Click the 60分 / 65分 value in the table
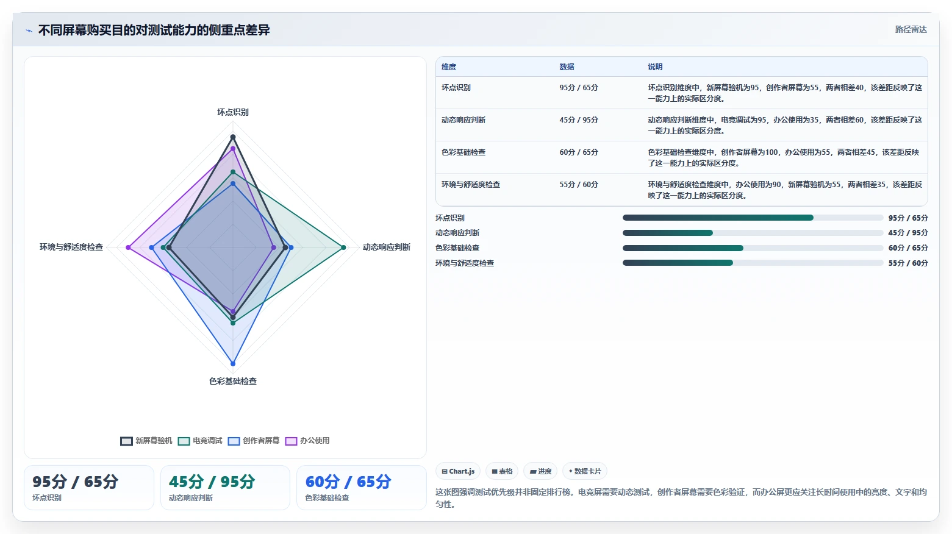The height and width of the screenshot is (534, 952). [579, 152]
